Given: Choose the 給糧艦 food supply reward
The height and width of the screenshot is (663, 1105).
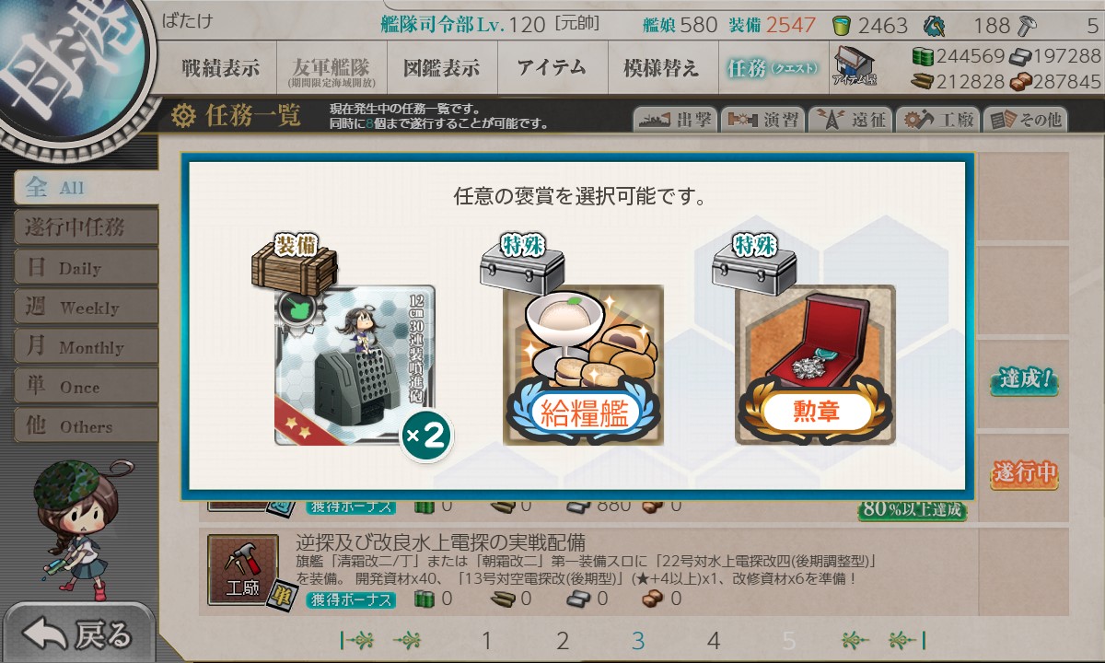Looking at the screenshot, I should 584,366.
